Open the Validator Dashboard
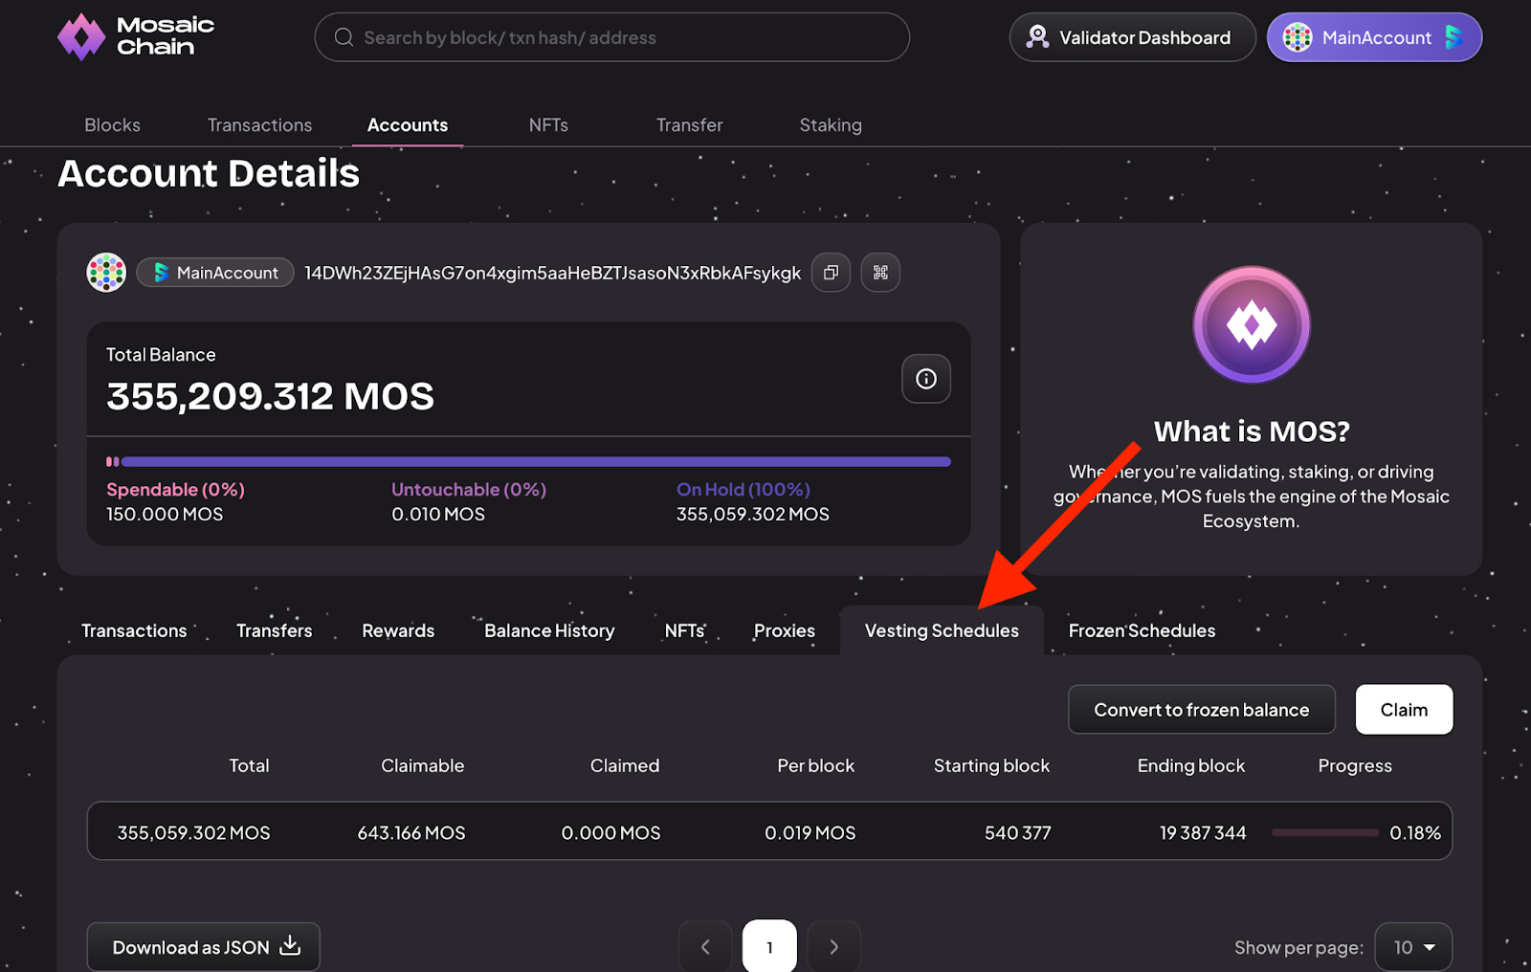 [1132, 37]
